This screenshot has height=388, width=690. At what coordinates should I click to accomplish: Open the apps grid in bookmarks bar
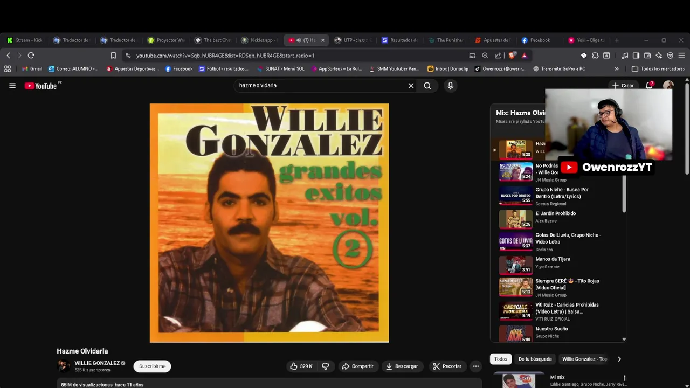tap(8, 69)
